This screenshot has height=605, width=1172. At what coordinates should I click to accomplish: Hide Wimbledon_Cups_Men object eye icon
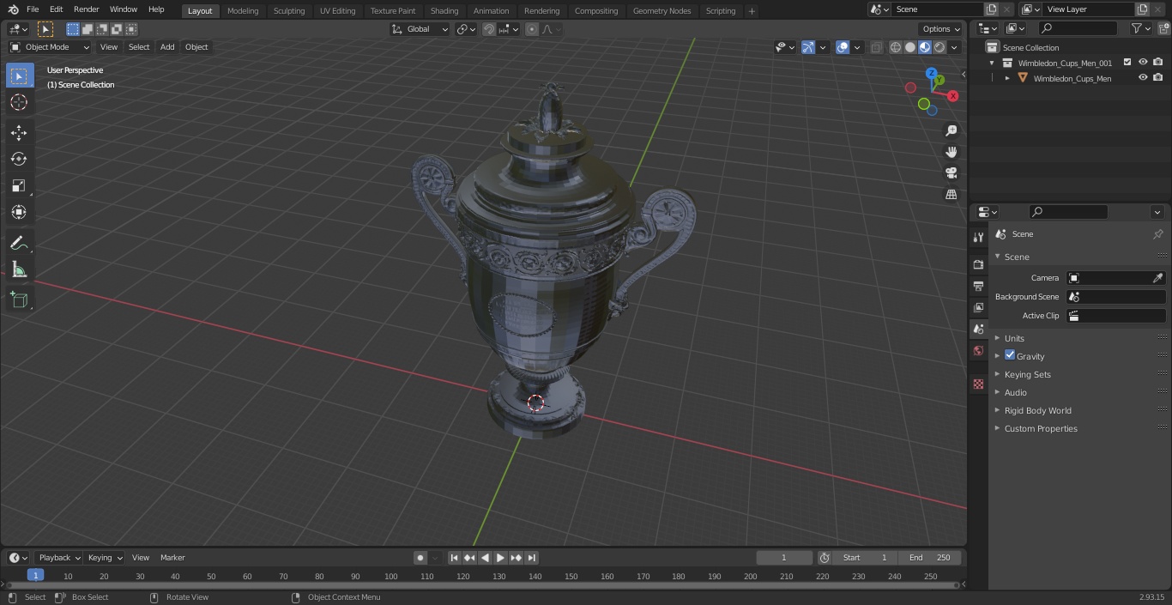pos(1143,77)
